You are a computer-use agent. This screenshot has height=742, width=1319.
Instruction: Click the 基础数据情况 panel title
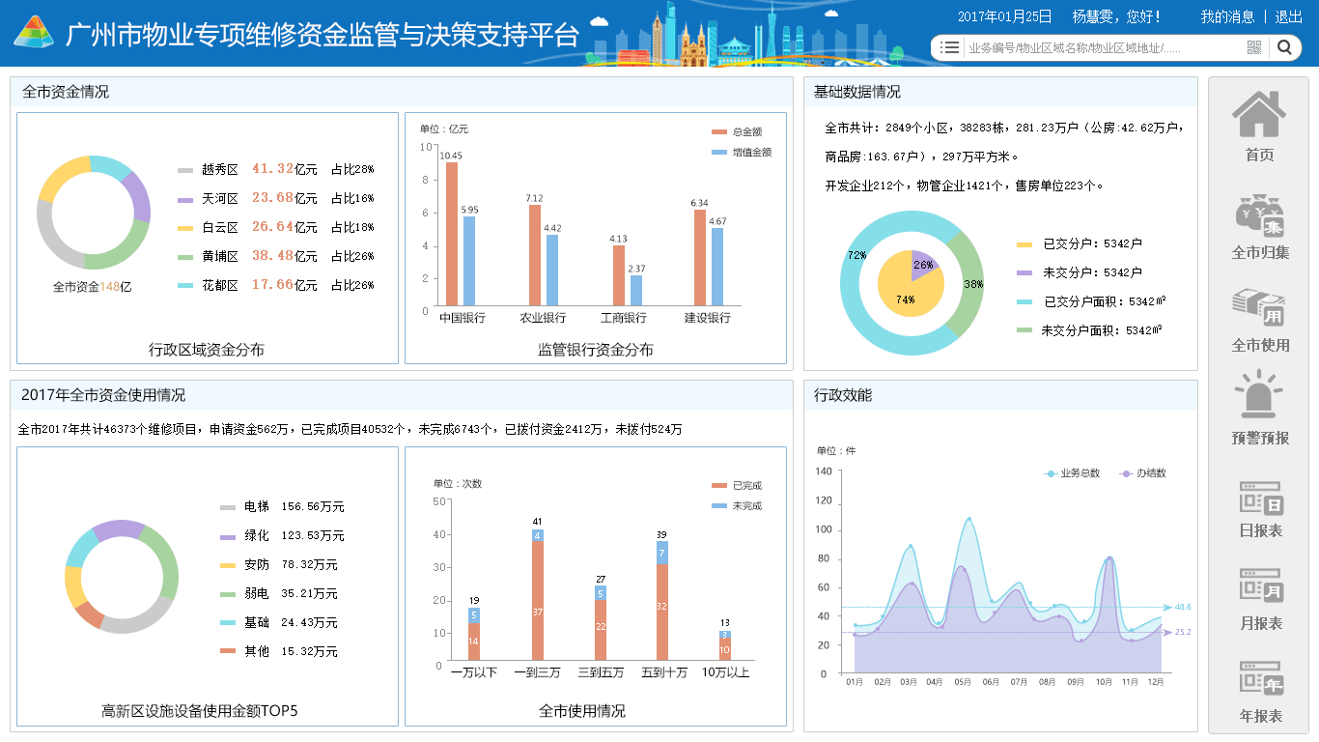[x=857, y=92]
